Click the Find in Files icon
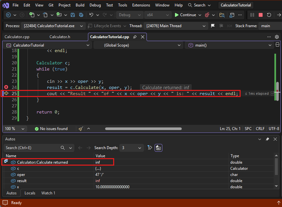282x207 pixels. pyautogui.click(x=222, y=15)
